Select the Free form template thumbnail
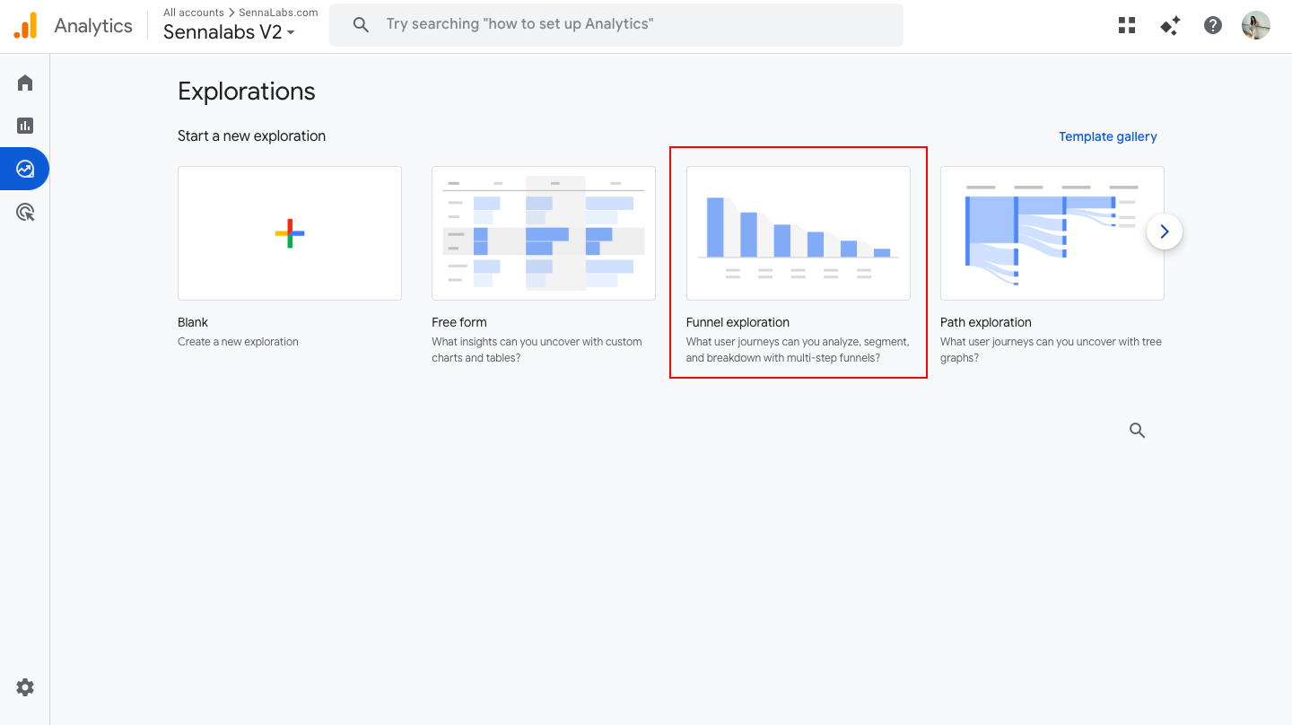The image size is (1292, 725). [543, 233]
